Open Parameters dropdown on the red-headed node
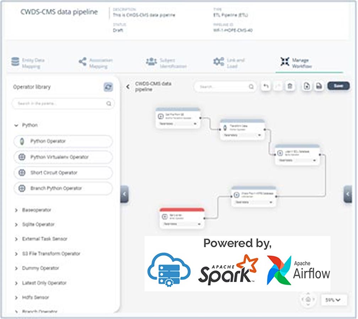The image size is (358, 319). pos(182,224)
